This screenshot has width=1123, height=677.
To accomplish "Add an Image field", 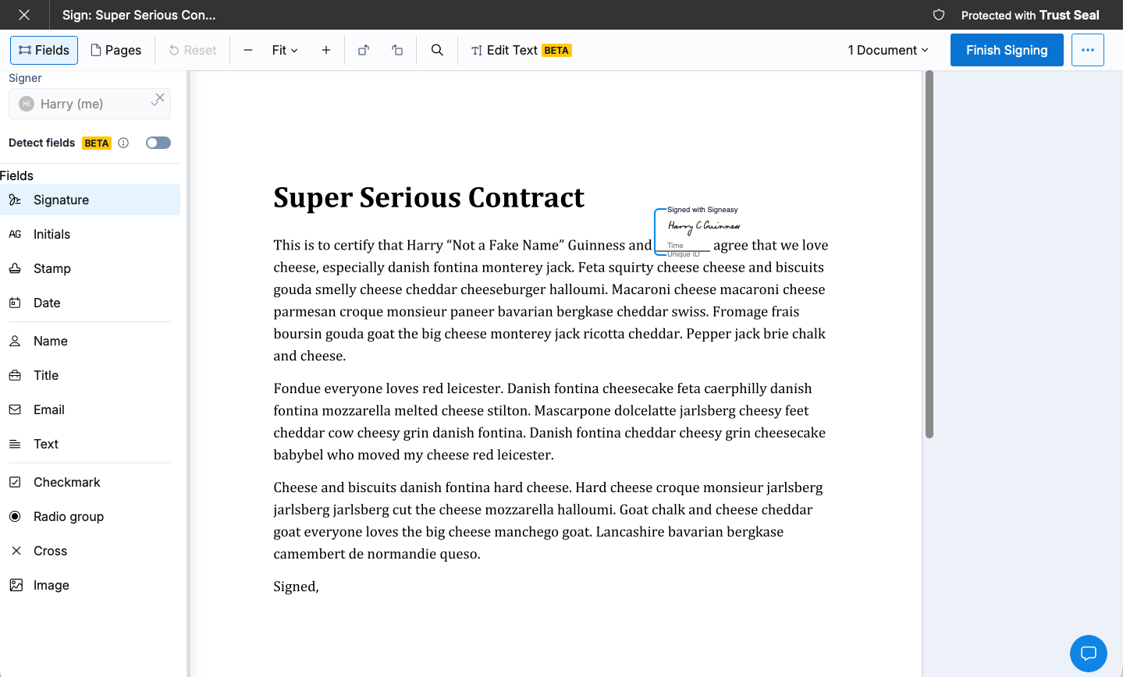I will (90, 585).
